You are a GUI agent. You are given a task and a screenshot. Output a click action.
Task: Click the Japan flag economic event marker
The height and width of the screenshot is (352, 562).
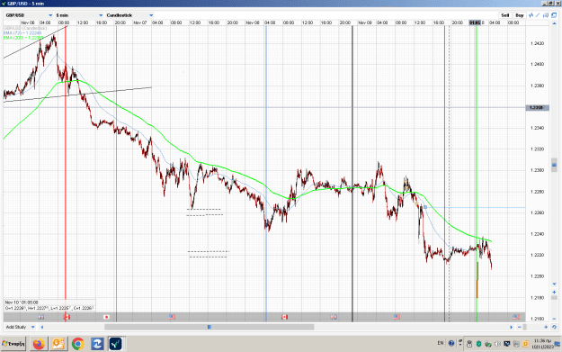[106, 317]
